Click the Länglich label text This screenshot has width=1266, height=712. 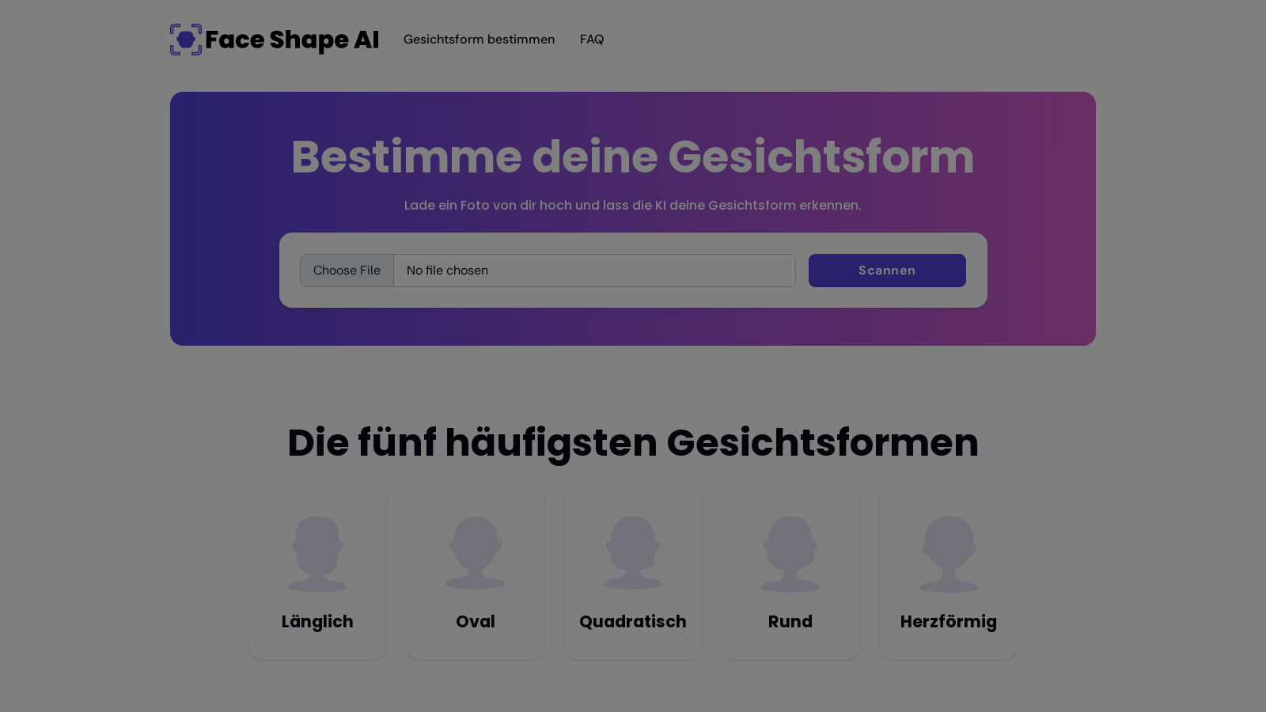[x=317, y=622]
